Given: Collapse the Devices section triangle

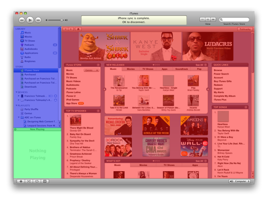Looking at the screenshot, I should coord(16,92).
